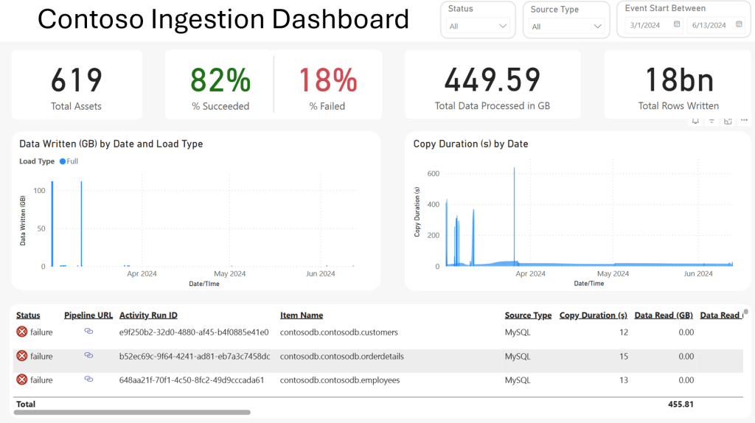The image size is (755, 423).
Task: Select the 18bn Total Rows Written card
Action: pyautogui.click(x=679, y=85)
